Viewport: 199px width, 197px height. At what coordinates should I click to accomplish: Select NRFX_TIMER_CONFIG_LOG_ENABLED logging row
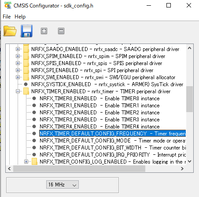tap(113, 162)
